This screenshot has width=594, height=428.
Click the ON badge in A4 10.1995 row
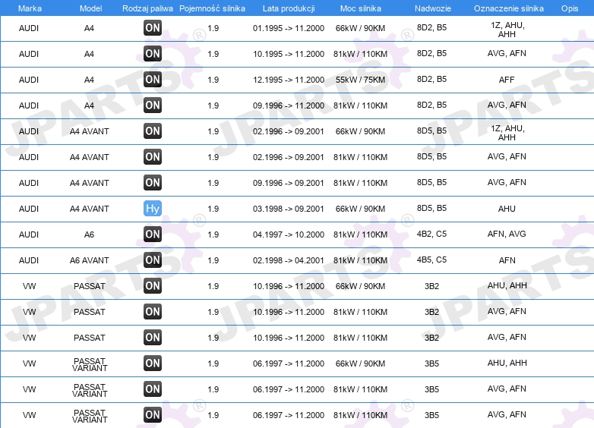click(x=152, y=53)
